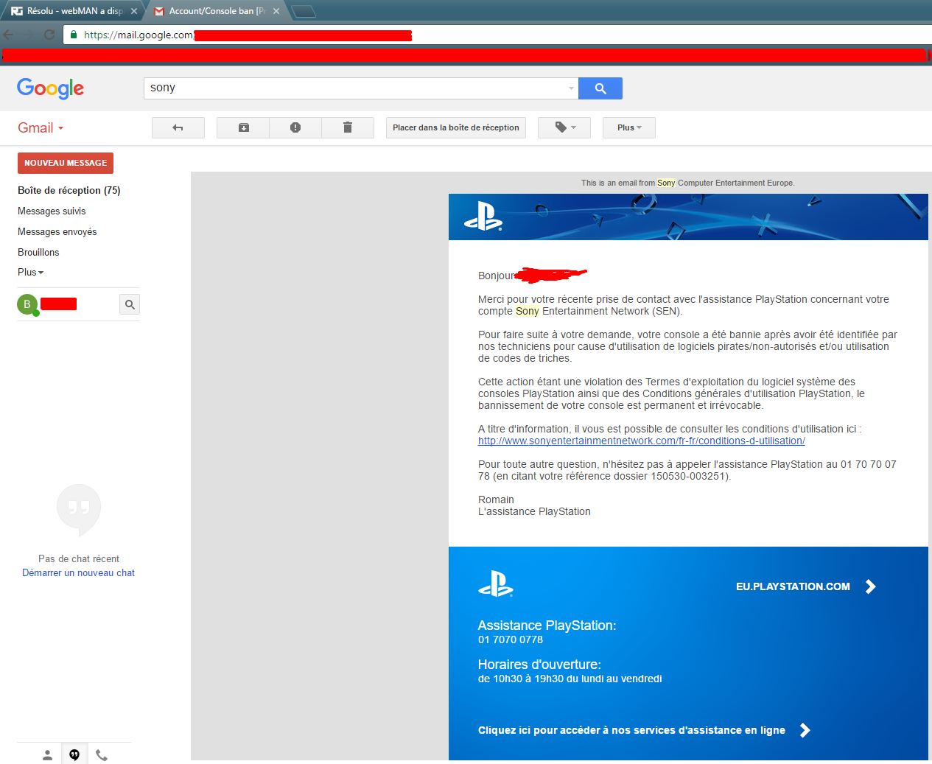Click the browser back arrow

coord(9,35)
